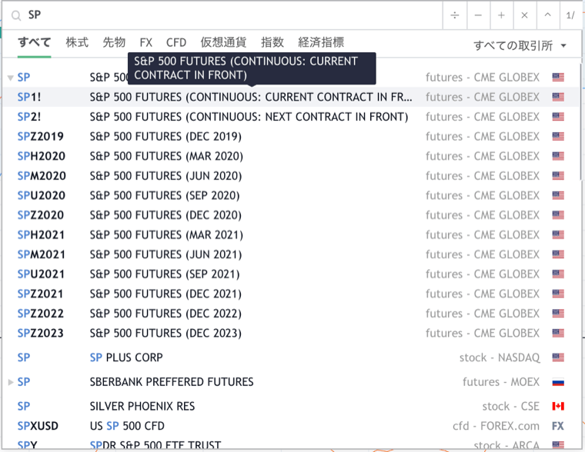Switch to the 経済指標 tab

tap(321, 42)
